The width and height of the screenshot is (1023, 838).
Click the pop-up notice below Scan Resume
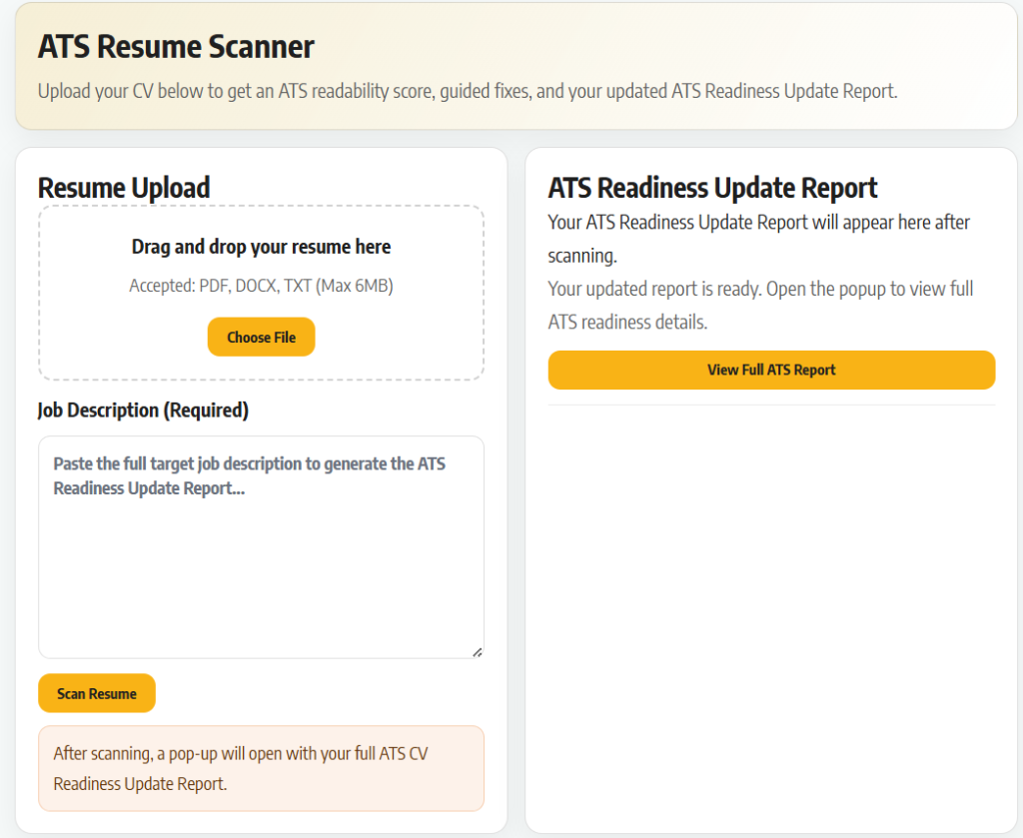pyautogui.click(x=261, y=768)
